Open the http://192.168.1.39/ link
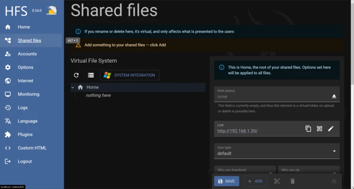 click(237, 131)
